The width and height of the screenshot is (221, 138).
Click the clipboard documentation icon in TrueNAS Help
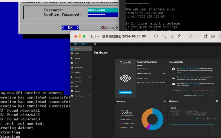[173, 69]
